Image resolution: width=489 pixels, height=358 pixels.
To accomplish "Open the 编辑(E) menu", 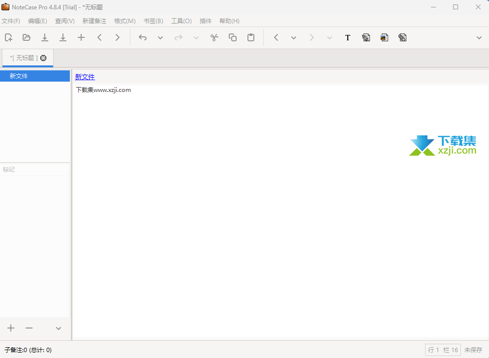I will [x=37, y=21].
